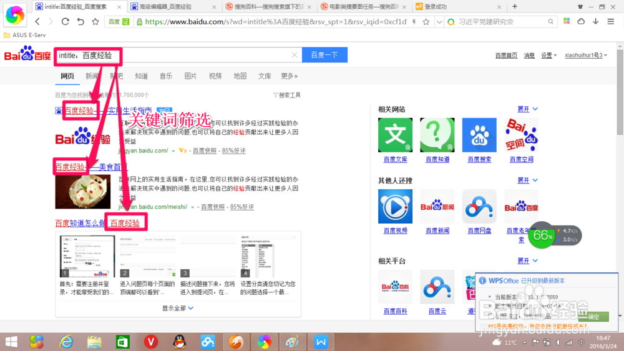Click the cloud sync icon in toolbar

tap(581, 21)
